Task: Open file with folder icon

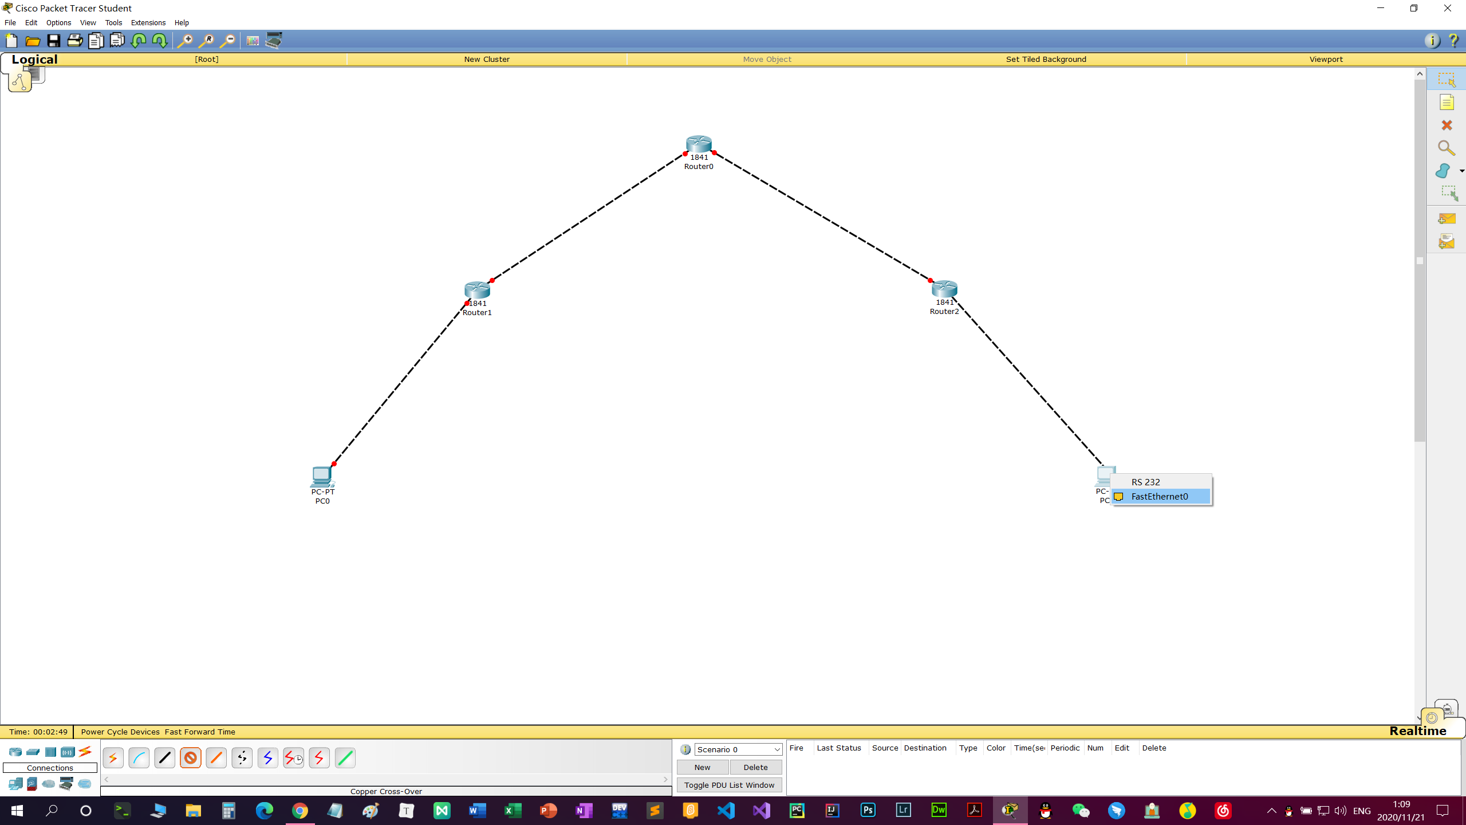Action: pyautogui.click(x=33, y=41)
